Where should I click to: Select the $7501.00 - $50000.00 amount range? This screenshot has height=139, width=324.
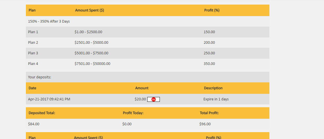[x=92, y=64]
